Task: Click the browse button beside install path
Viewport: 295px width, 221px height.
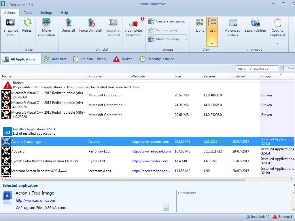Action: tap(166, 208)
